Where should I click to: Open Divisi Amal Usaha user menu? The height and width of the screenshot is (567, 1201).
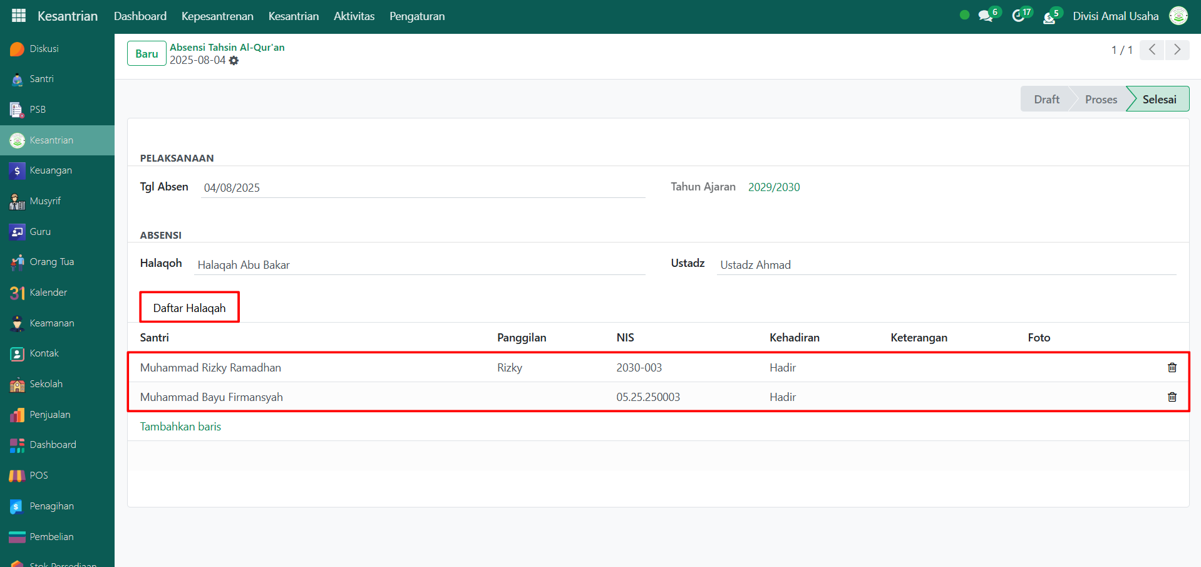[x=1115, y=16]
